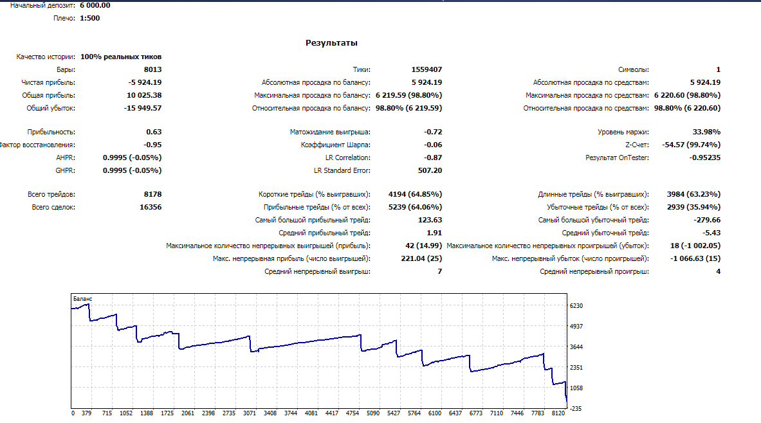Screen dimensions: 761x423
Task: Select relative equity drawdown 98.80% (6 220.60)
Action: coord(687,108)
